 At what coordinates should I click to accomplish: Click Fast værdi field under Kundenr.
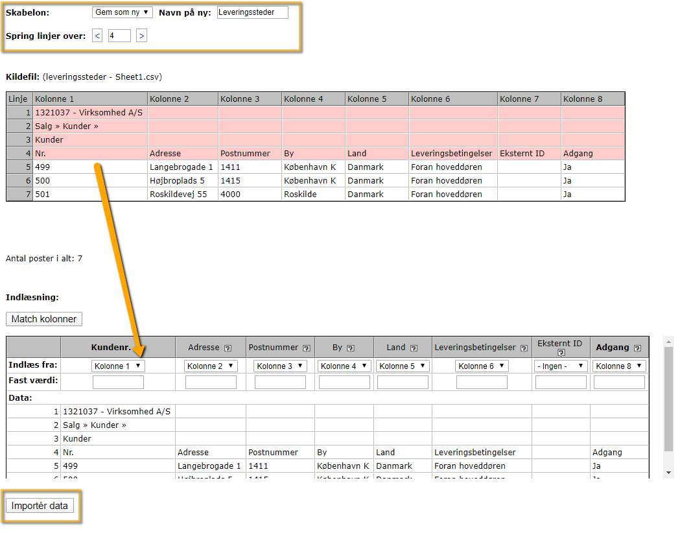coord(118,383)
